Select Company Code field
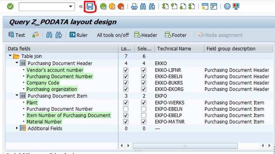Image resolution: width=275 pixels, height=154 pixels. [43, 83]
